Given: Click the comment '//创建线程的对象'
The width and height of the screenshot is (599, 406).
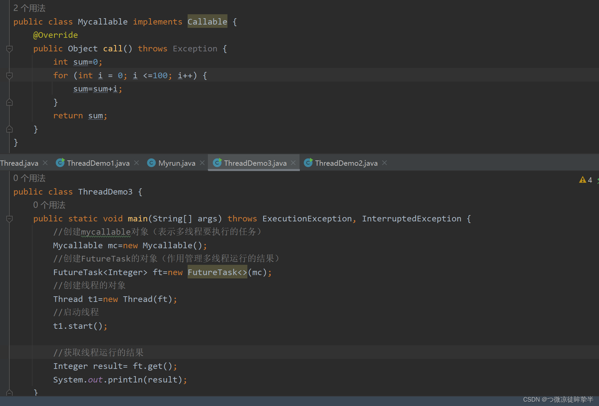Looking at the screenshot, I should (89, 285).
